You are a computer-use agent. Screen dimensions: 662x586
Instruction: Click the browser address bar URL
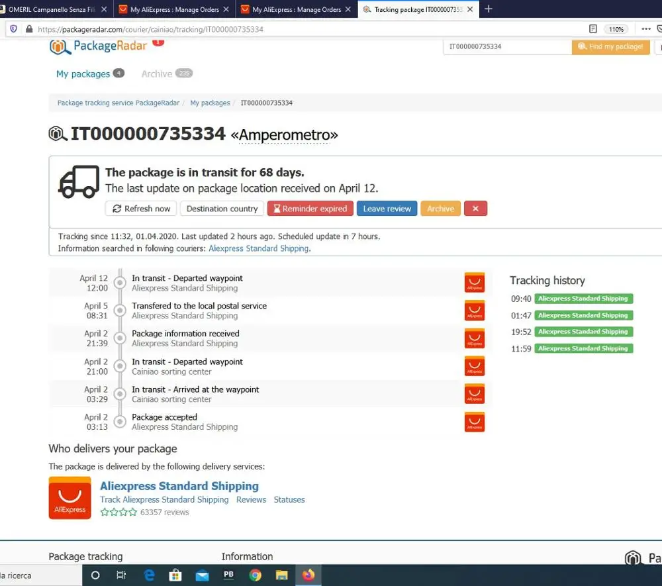[x=150, y=29]
